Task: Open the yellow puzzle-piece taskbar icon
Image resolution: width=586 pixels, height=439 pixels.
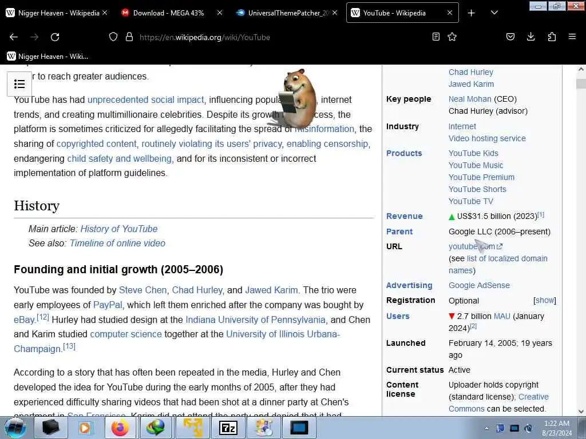Action: [x=192, y=428]
